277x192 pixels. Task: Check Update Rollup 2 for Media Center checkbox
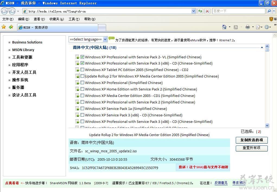[x=82, y=76]
